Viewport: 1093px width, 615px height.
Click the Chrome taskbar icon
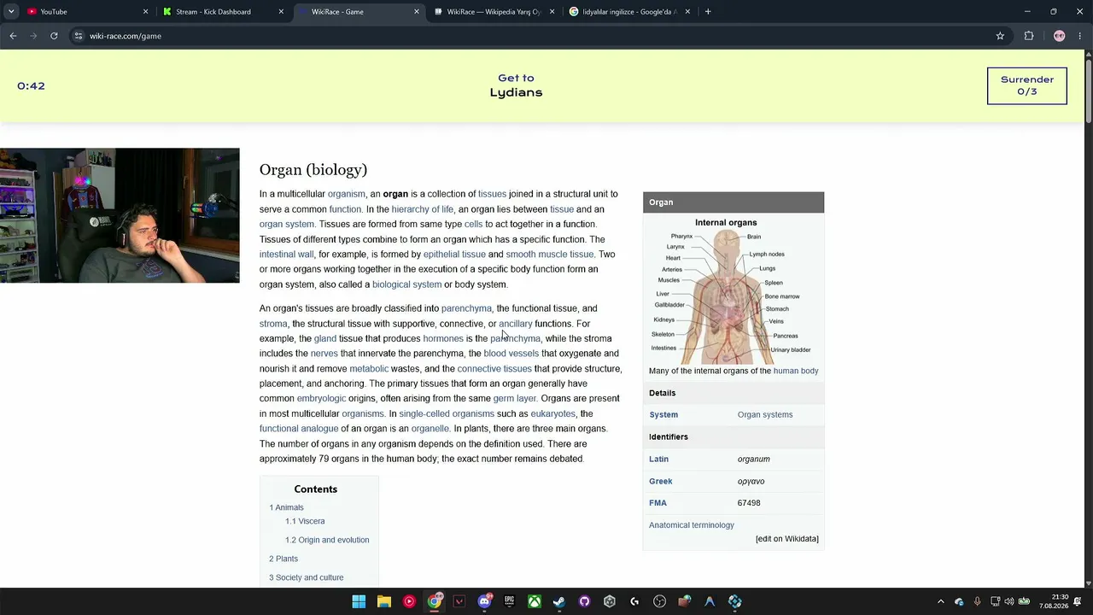(434, 601)
